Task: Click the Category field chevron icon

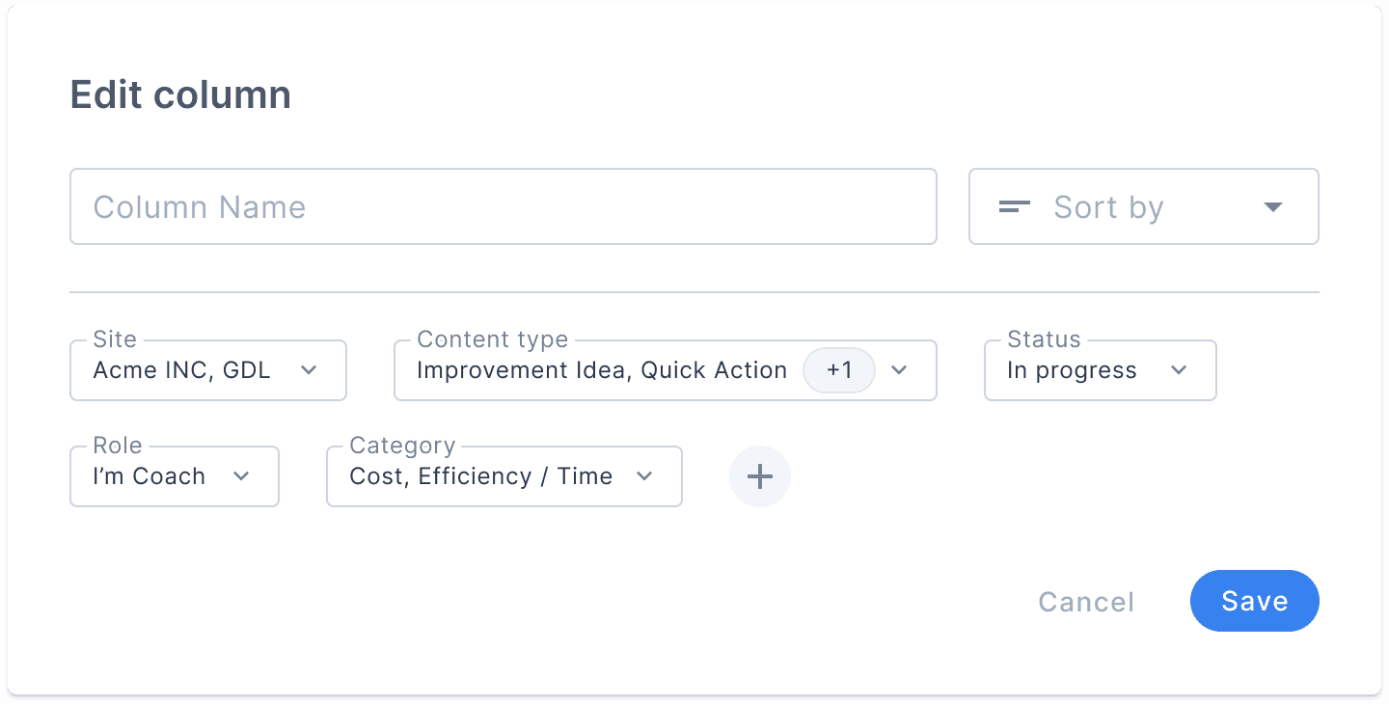Action: 644,476
